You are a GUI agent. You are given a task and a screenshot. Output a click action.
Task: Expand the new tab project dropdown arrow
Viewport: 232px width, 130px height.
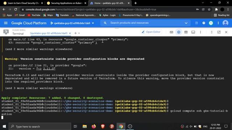(79, 33)
